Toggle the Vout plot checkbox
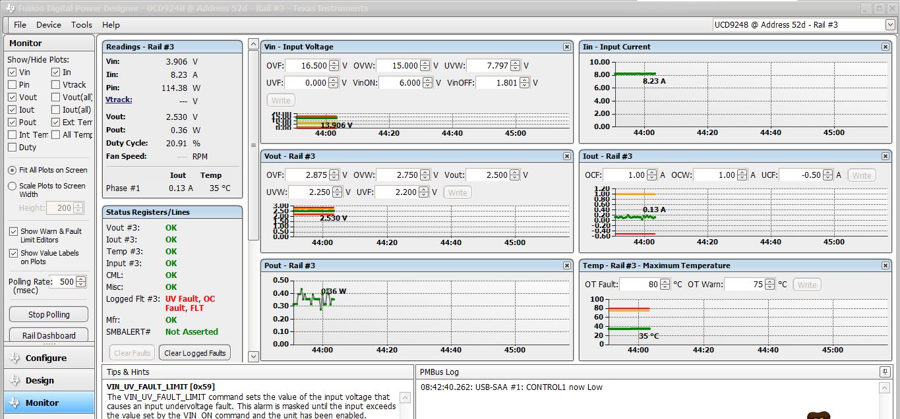Image resolution: width=900 pixels, height=419 pixels. point(13,98)
